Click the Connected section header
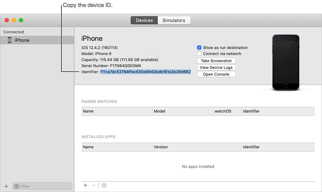 (x=14, y=32)
